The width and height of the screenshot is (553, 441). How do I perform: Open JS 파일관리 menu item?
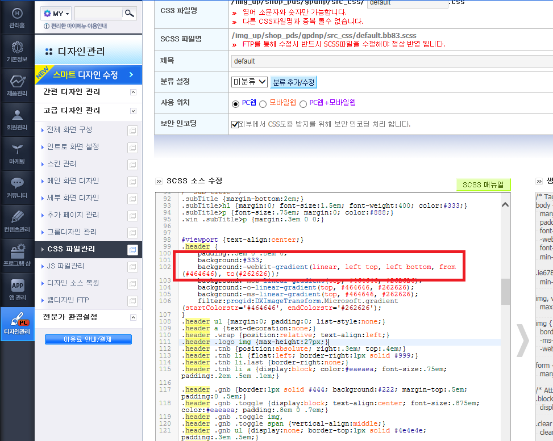point(65,266)
